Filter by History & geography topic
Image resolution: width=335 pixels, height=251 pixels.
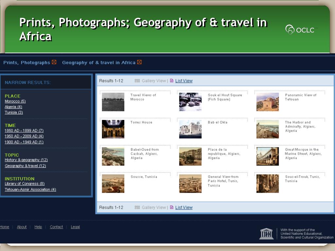coord(26,160)
